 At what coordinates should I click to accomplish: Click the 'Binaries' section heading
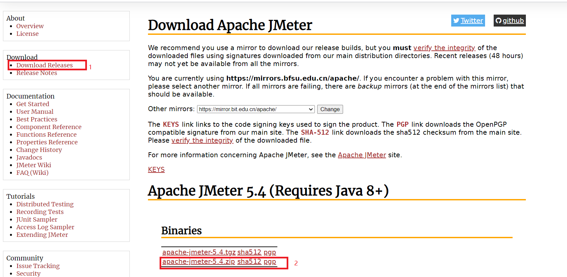(181, 231)
